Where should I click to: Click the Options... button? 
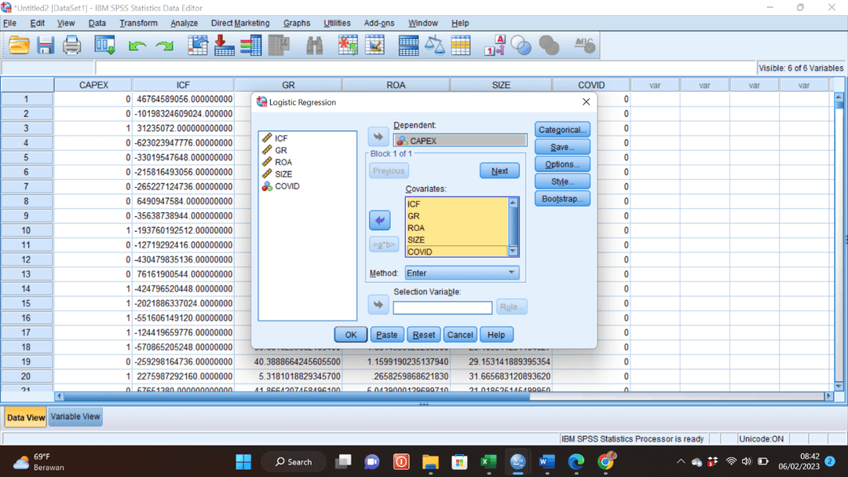pos(562,164)
